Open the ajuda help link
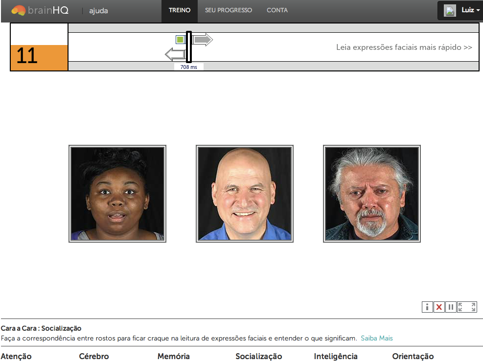 tap(98, 11)
